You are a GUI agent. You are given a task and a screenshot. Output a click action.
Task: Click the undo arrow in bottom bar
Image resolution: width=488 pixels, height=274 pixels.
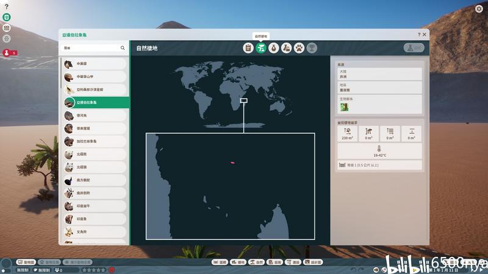[x=353, y=270]
